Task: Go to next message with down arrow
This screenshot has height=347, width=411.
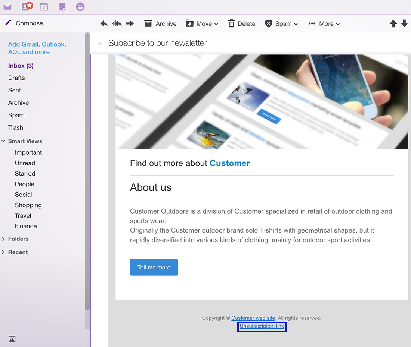Action: [404, 23]
